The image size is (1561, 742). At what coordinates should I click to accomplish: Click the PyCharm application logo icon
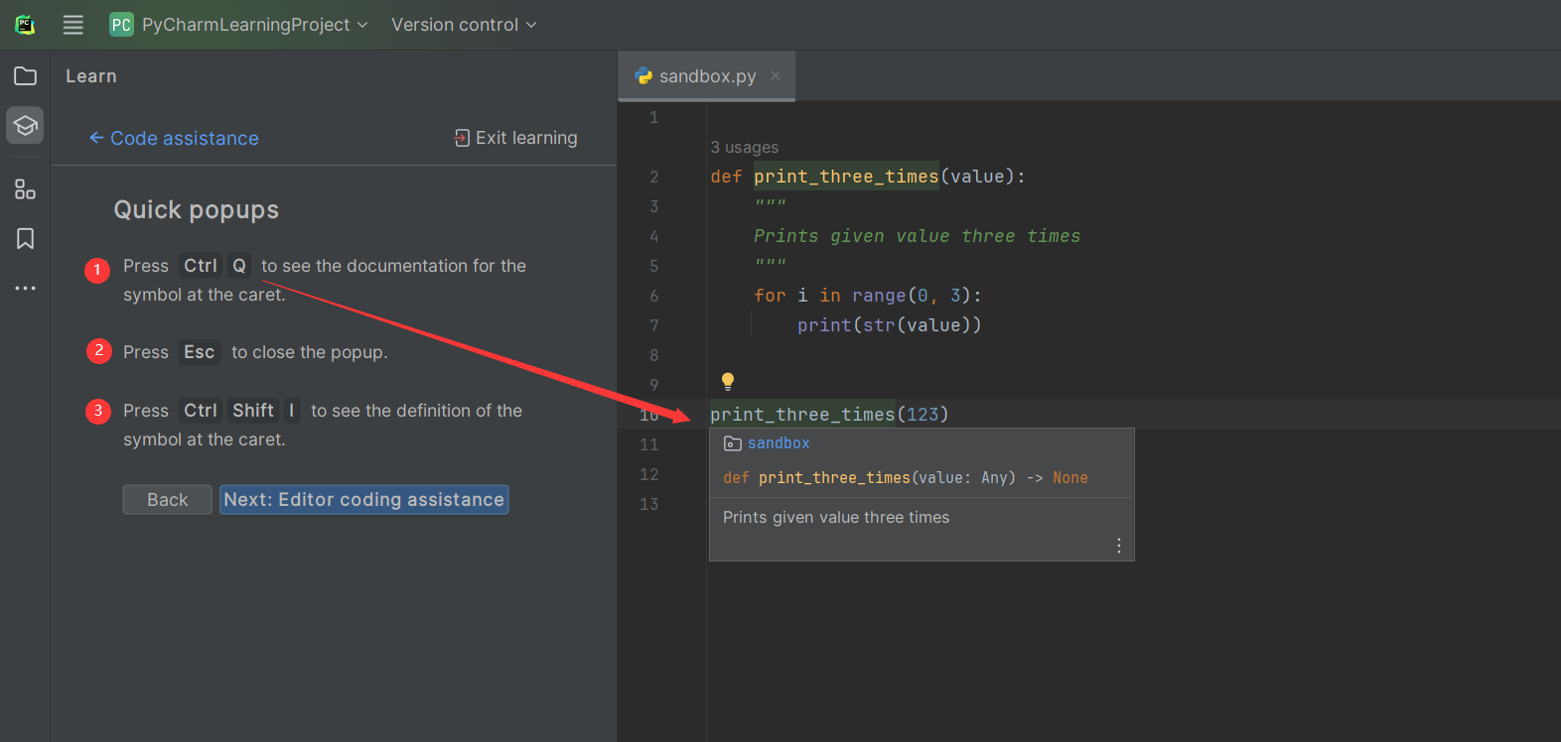(25, 25)
